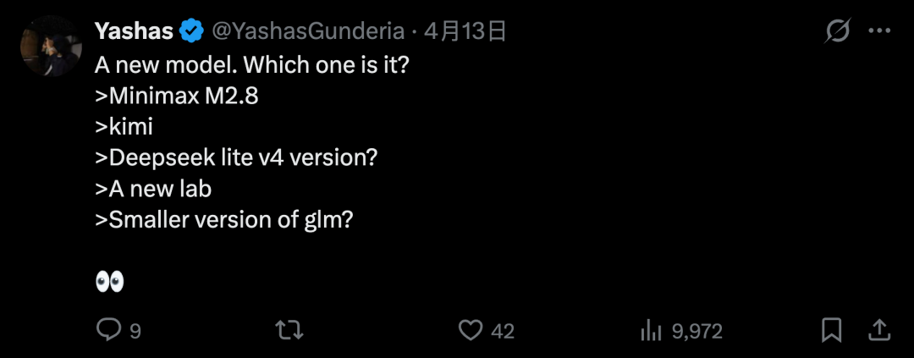Click the Grok slashed-circle icon
914x358 pixels.
click(837, 32)
